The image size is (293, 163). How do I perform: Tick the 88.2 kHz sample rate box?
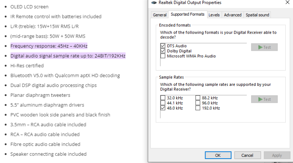(x=198, y=98)
